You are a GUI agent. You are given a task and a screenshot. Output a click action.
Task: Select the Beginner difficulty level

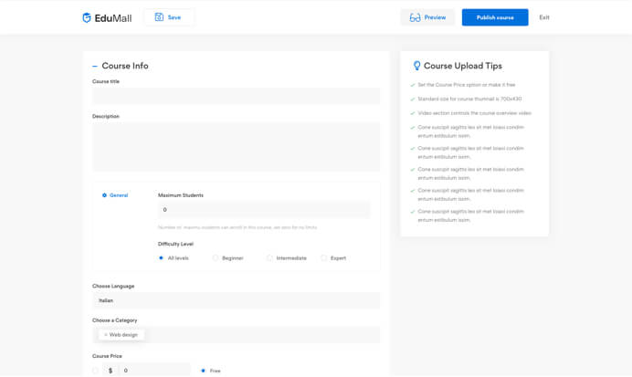(x=216, y=258)
